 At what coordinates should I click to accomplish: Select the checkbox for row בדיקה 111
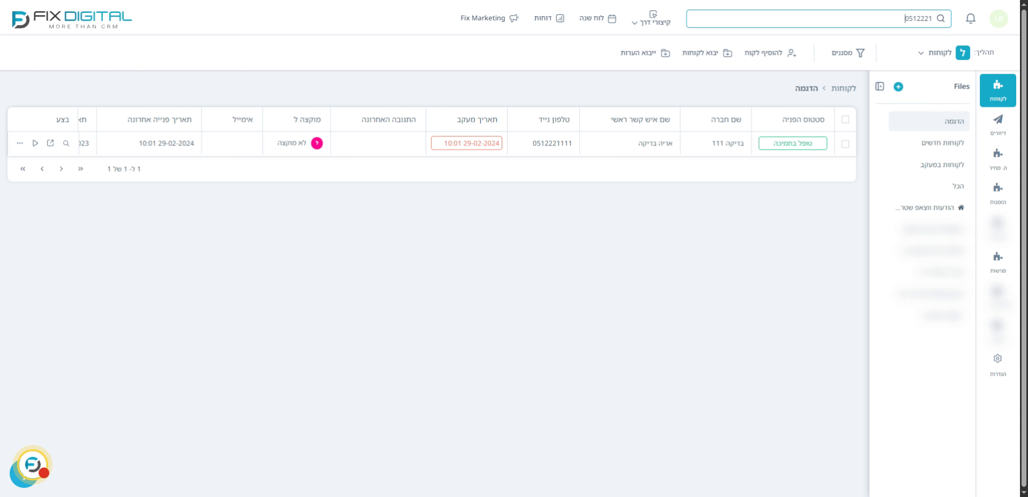[845, 144]
